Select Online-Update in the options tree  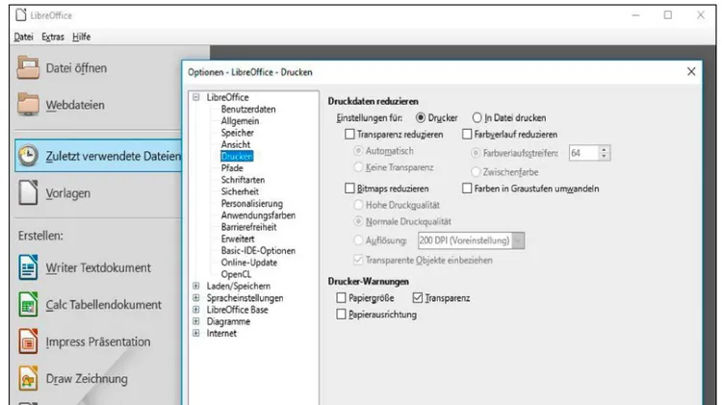(248, 263)
